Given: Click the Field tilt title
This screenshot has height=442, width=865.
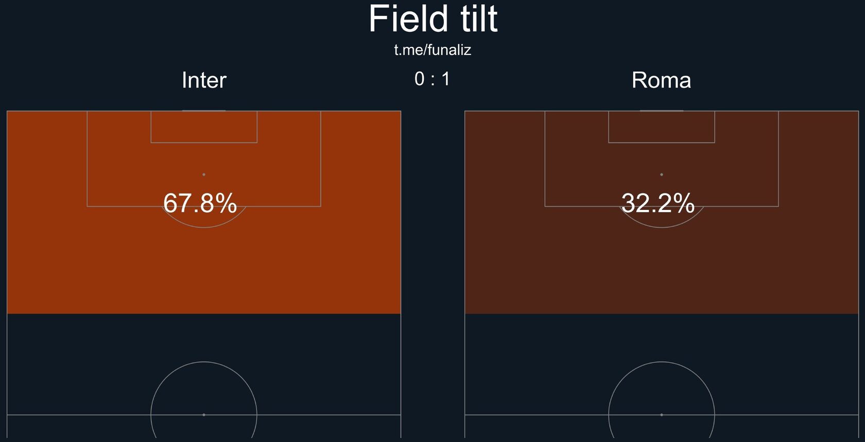Looking at the screenshot, I should point(433,19).
